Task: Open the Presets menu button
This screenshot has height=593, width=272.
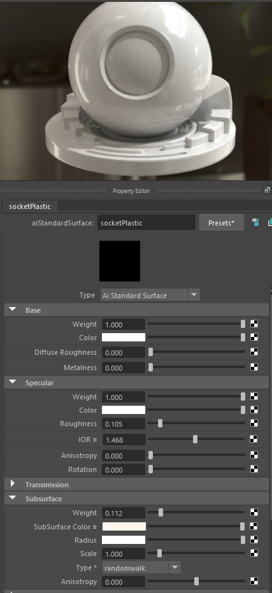Action: [221, 223]
